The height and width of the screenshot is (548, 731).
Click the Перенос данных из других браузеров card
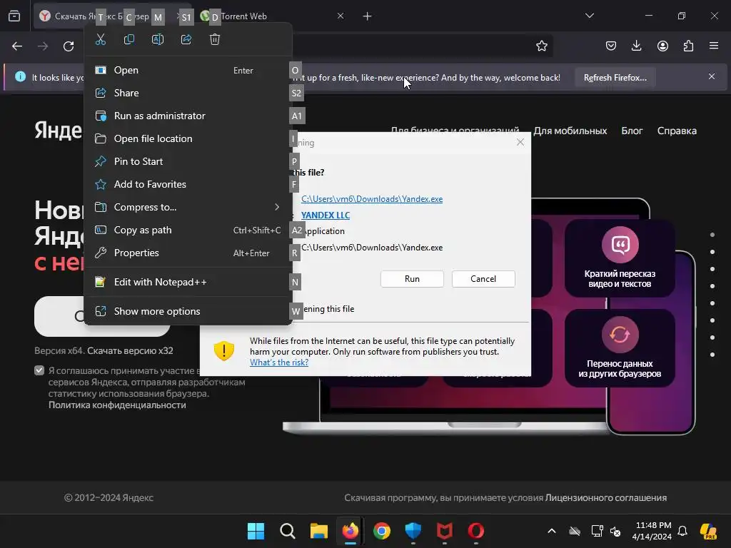[x=620, y=347]
